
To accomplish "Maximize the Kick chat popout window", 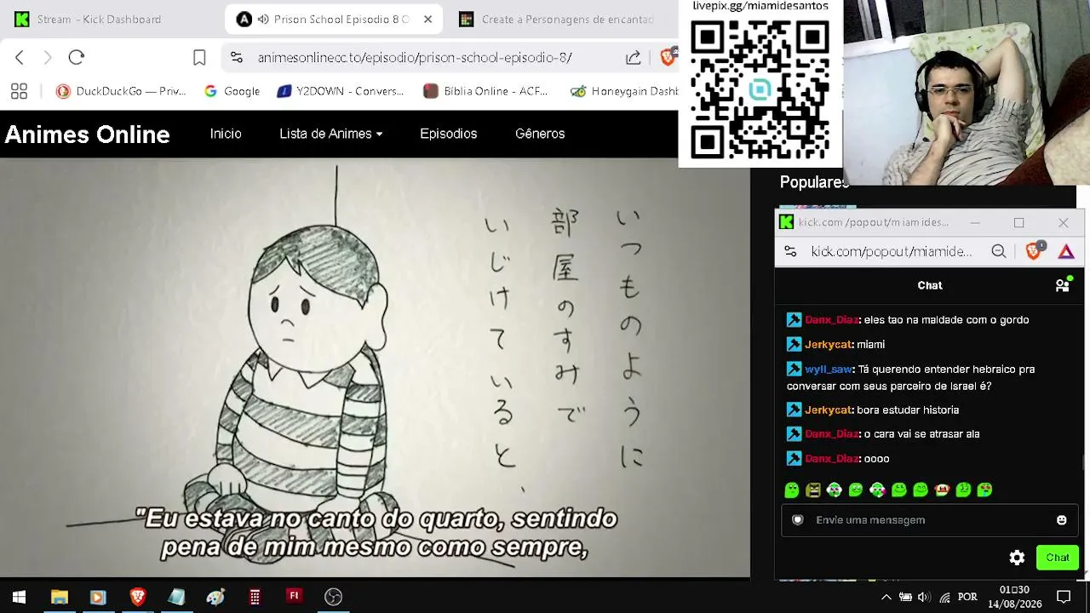I will point(1018,222).
